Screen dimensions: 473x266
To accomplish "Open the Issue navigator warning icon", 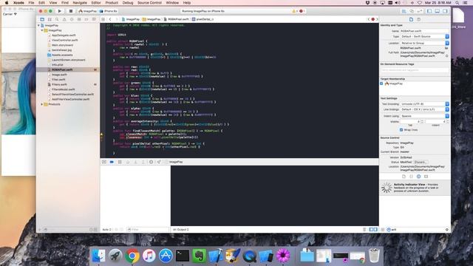I will pos(64,19).
